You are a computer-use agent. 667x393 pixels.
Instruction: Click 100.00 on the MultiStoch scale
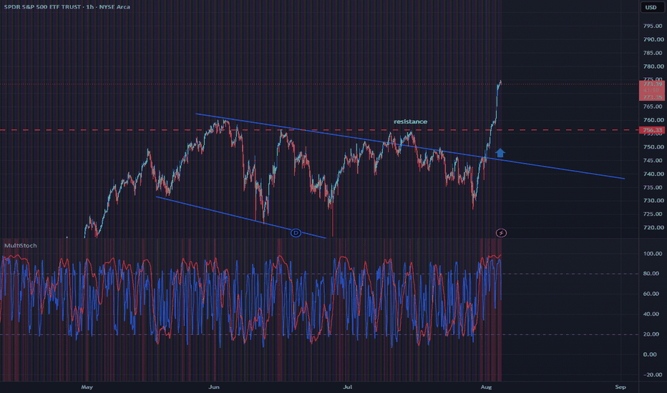653,254
